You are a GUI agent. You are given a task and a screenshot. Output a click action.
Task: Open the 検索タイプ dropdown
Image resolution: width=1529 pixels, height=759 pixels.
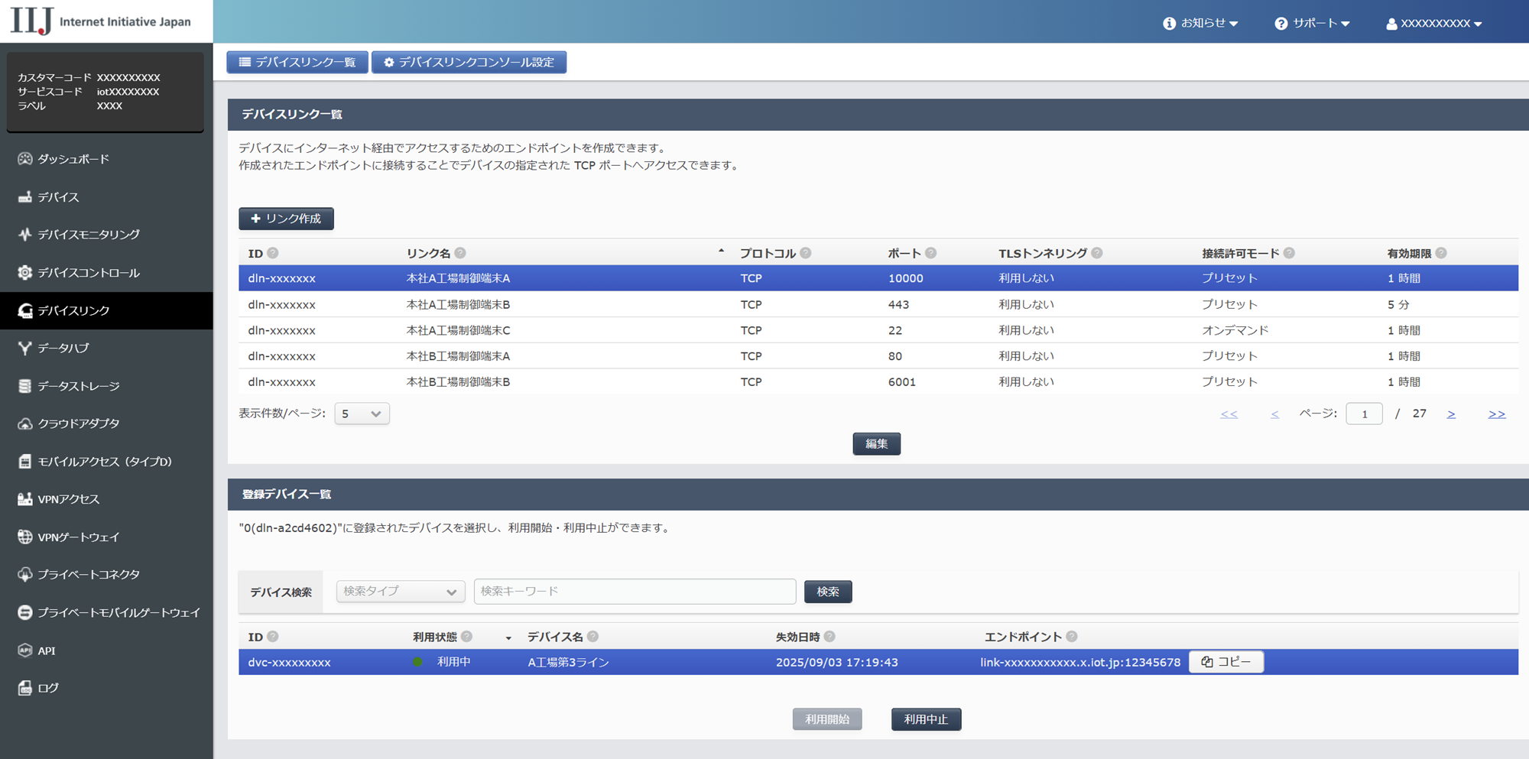pyautogui.click(x=400, y=592)
